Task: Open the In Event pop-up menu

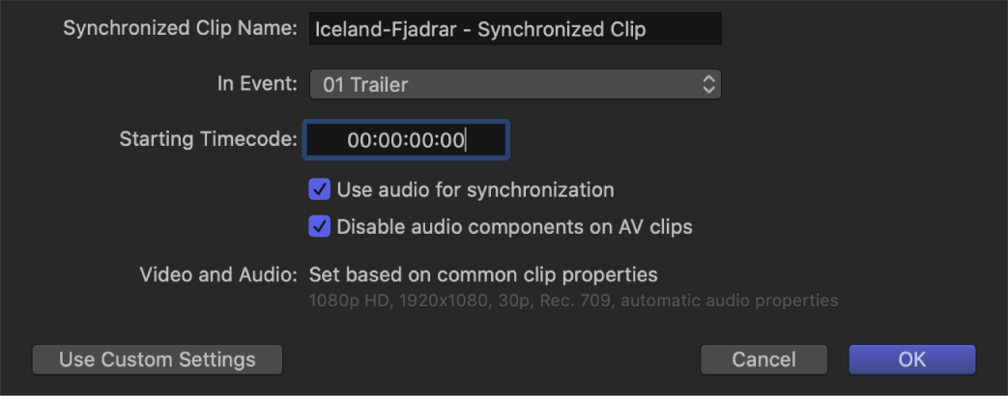Action: point(514,85)
